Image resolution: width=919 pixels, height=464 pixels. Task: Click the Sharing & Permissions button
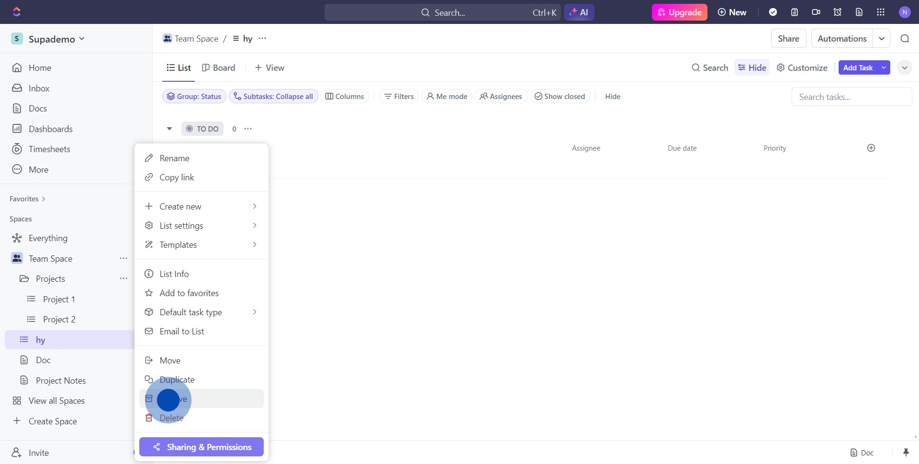pos(202,447)
